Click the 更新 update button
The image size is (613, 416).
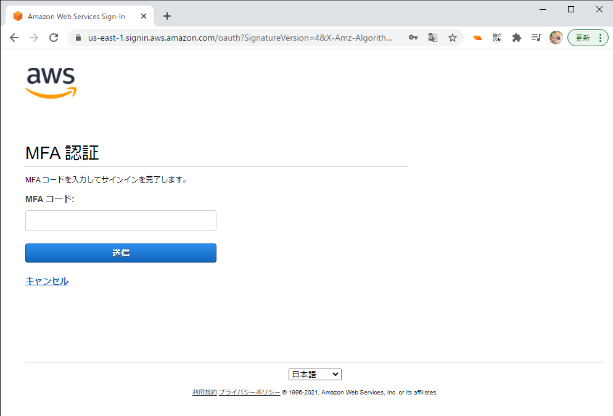pos(583,38)
